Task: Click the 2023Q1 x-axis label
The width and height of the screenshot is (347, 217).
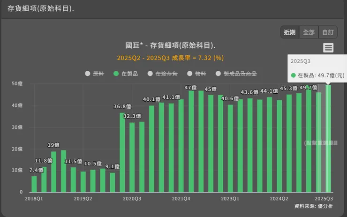Action: [230, 199]
